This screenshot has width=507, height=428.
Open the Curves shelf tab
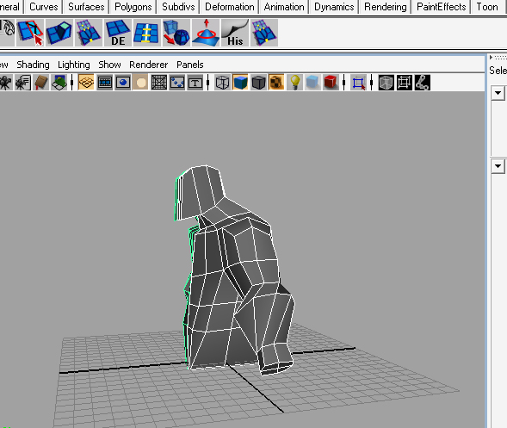[44, 7]
